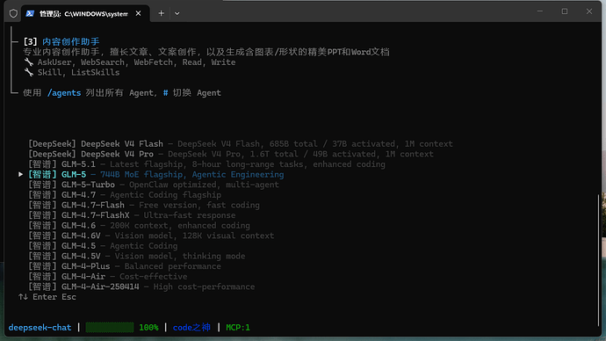
Task: Click the PowerShell icon on the tab
Action: pos(30,13)
